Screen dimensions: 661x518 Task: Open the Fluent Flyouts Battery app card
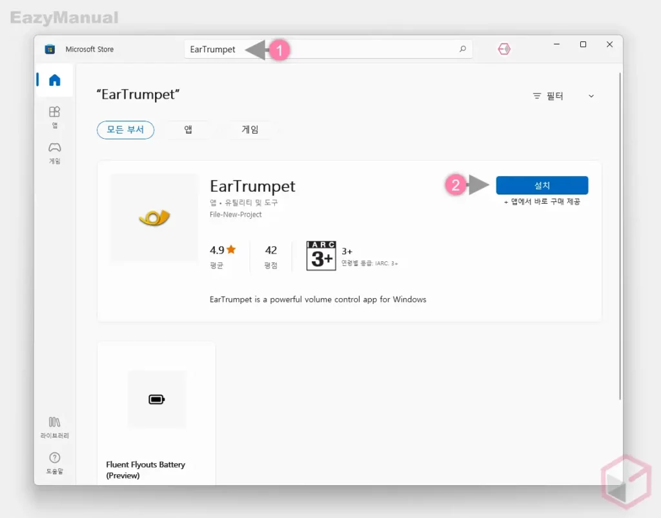156,413
